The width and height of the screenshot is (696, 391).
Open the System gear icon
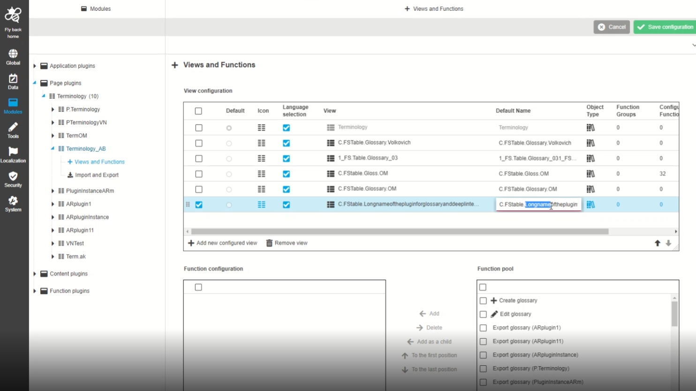click(13, 201)
